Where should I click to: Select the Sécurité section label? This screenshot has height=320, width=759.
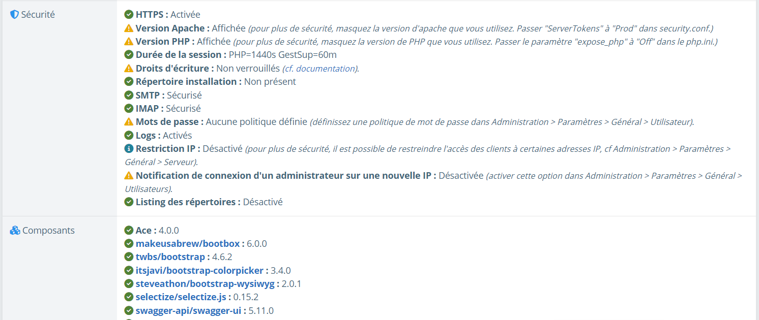click(38, 15)
